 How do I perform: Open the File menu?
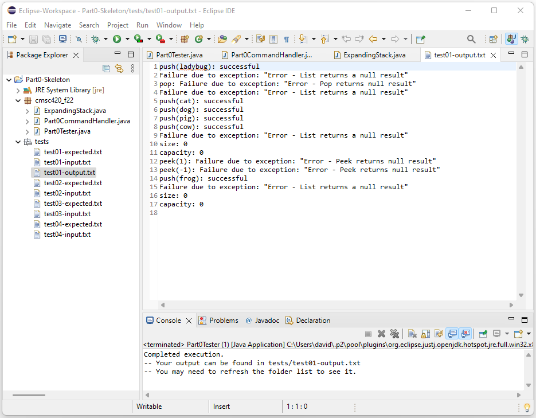coord(11,25)
